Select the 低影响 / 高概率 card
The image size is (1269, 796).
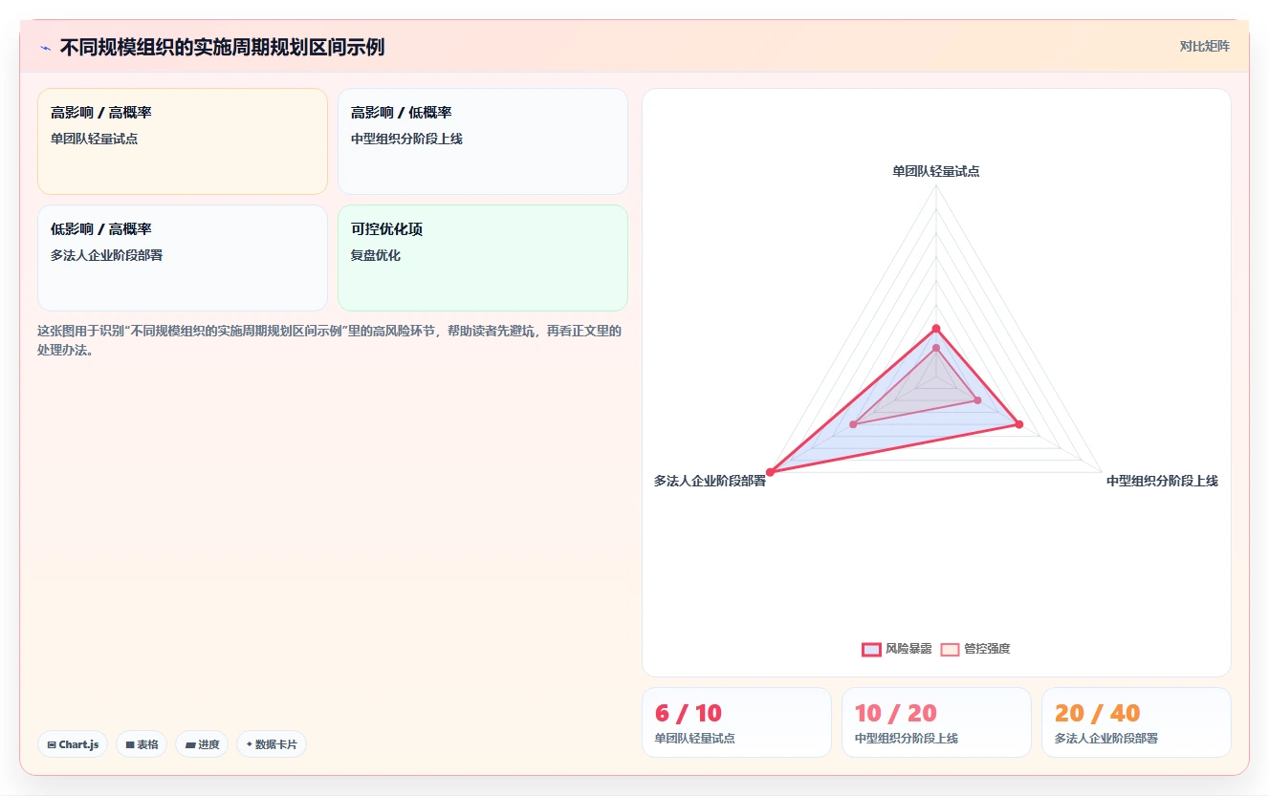[183, 258]
